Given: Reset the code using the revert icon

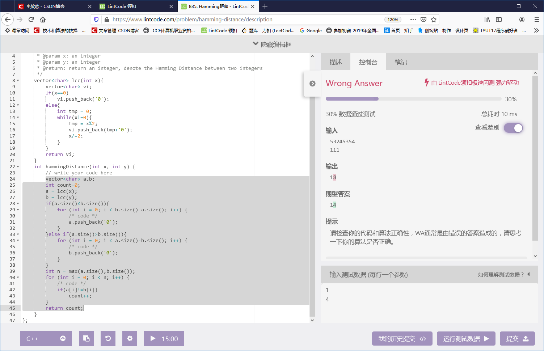Looking at the screenshot, I should tap(108, 338).
